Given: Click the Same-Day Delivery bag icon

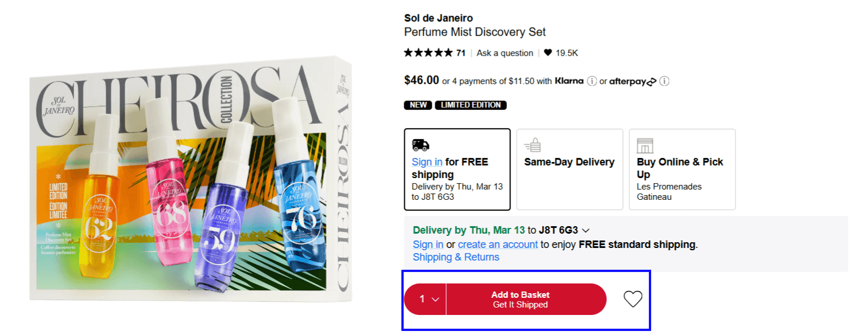Looking at the screenshot, I should (x=533, y=145).
